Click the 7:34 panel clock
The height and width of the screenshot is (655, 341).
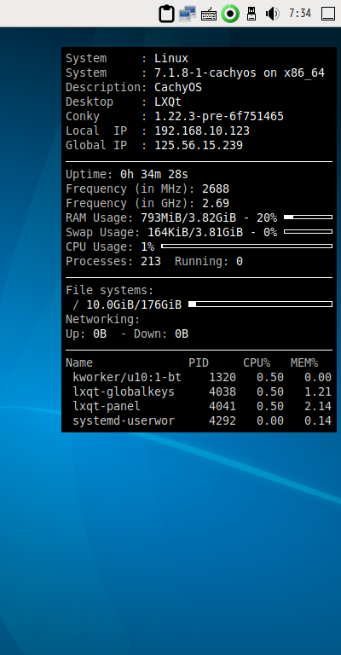(300, 14)
